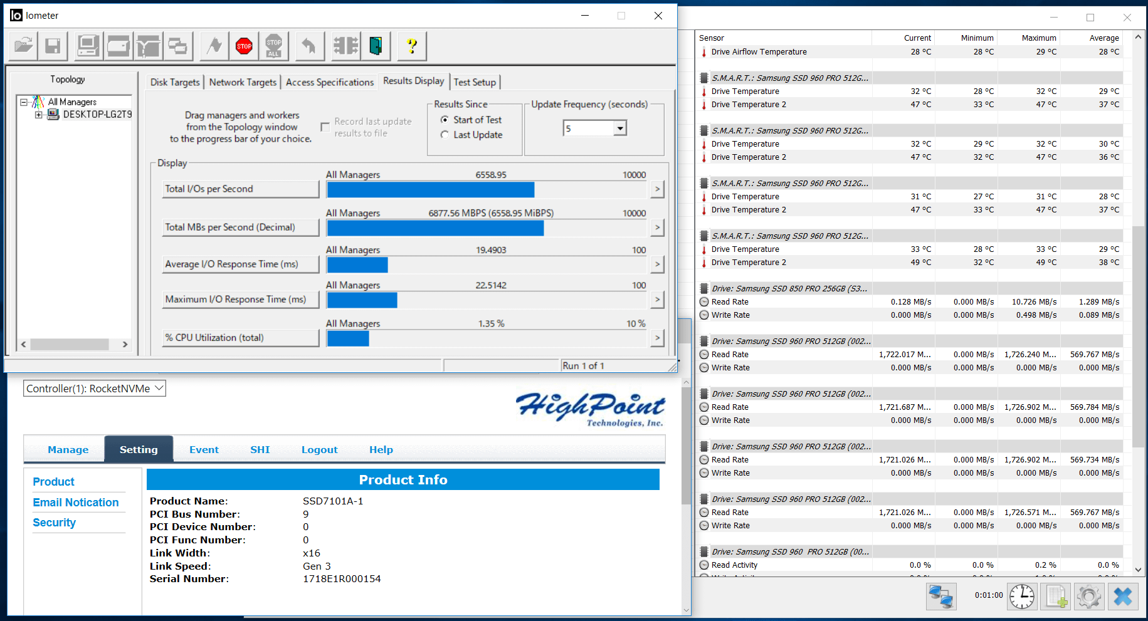Screen dimensions: 1148x621
Task: Duplicate the selected worker via toolbar
Action: click(x=178, y=46)
